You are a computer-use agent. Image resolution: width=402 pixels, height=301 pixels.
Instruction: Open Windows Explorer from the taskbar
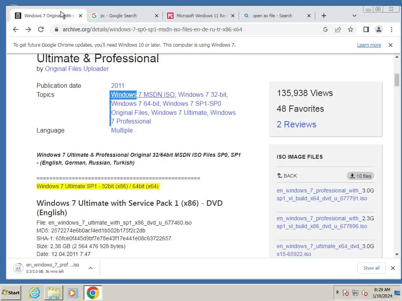pos(53,292)
